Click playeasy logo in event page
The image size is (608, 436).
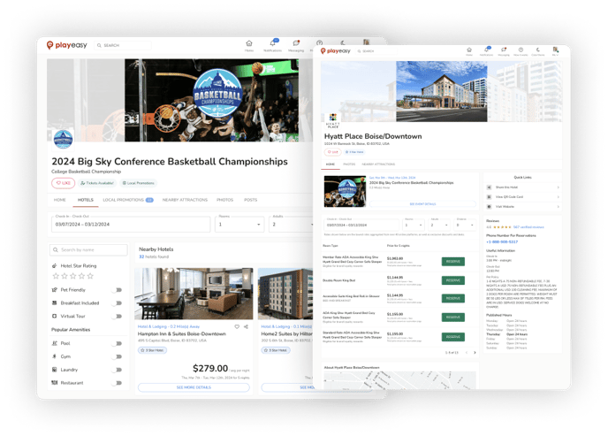click(66, 45)
